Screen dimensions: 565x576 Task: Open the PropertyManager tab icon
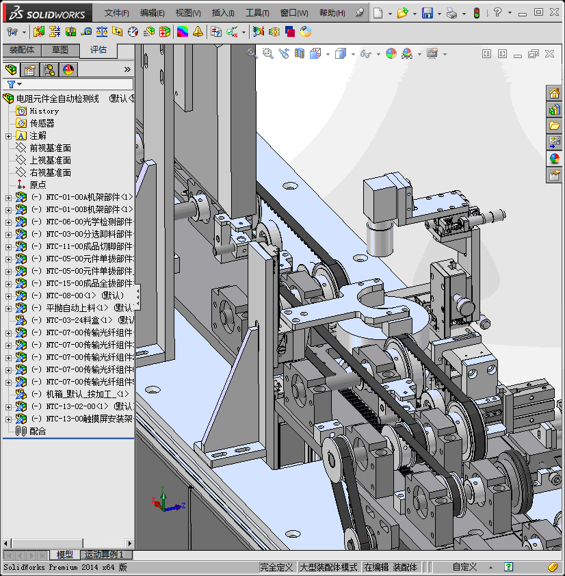point(29,69)
